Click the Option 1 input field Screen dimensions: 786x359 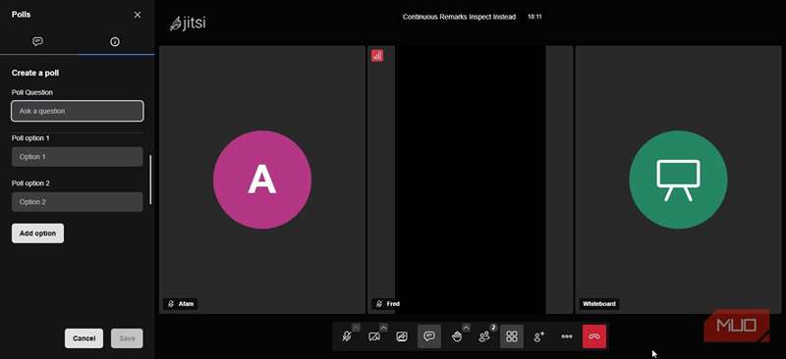point(78,157)
